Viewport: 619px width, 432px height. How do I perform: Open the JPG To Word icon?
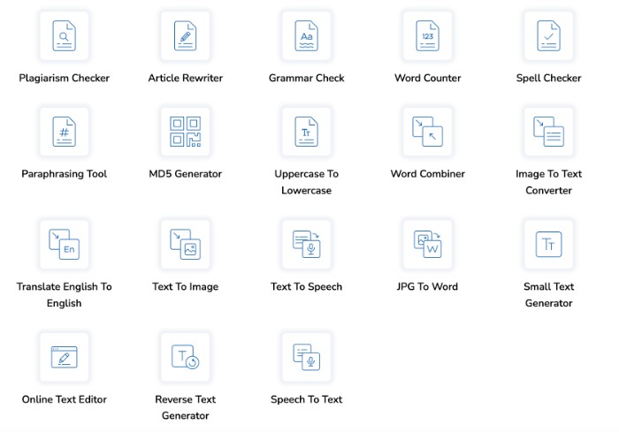tap(428, 245)
